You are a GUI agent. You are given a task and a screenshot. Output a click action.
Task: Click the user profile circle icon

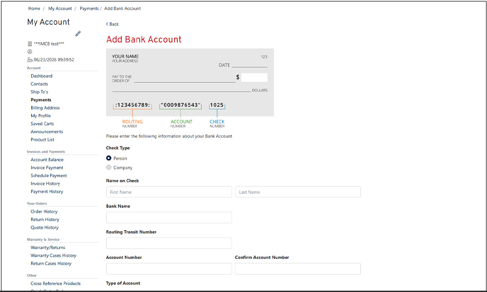click(x=30, y=52)
